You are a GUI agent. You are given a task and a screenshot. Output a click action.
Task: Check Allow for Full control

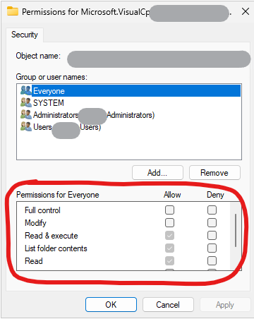169,210
